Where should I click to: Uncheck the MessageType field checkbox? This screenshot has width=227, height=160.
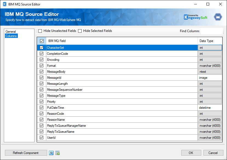pyautogui.click(x=42, y=96)
